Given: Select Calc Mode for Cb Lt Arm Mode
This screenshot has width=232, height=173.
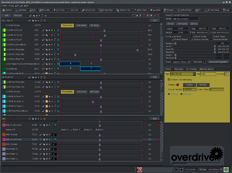Looking at the screenshot, I should [81, 25].
